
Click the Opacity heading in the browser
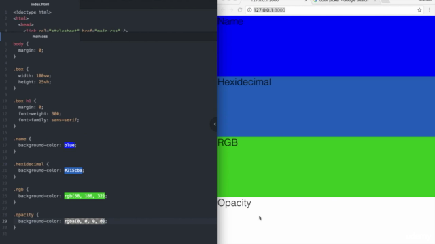coord(234,203)
